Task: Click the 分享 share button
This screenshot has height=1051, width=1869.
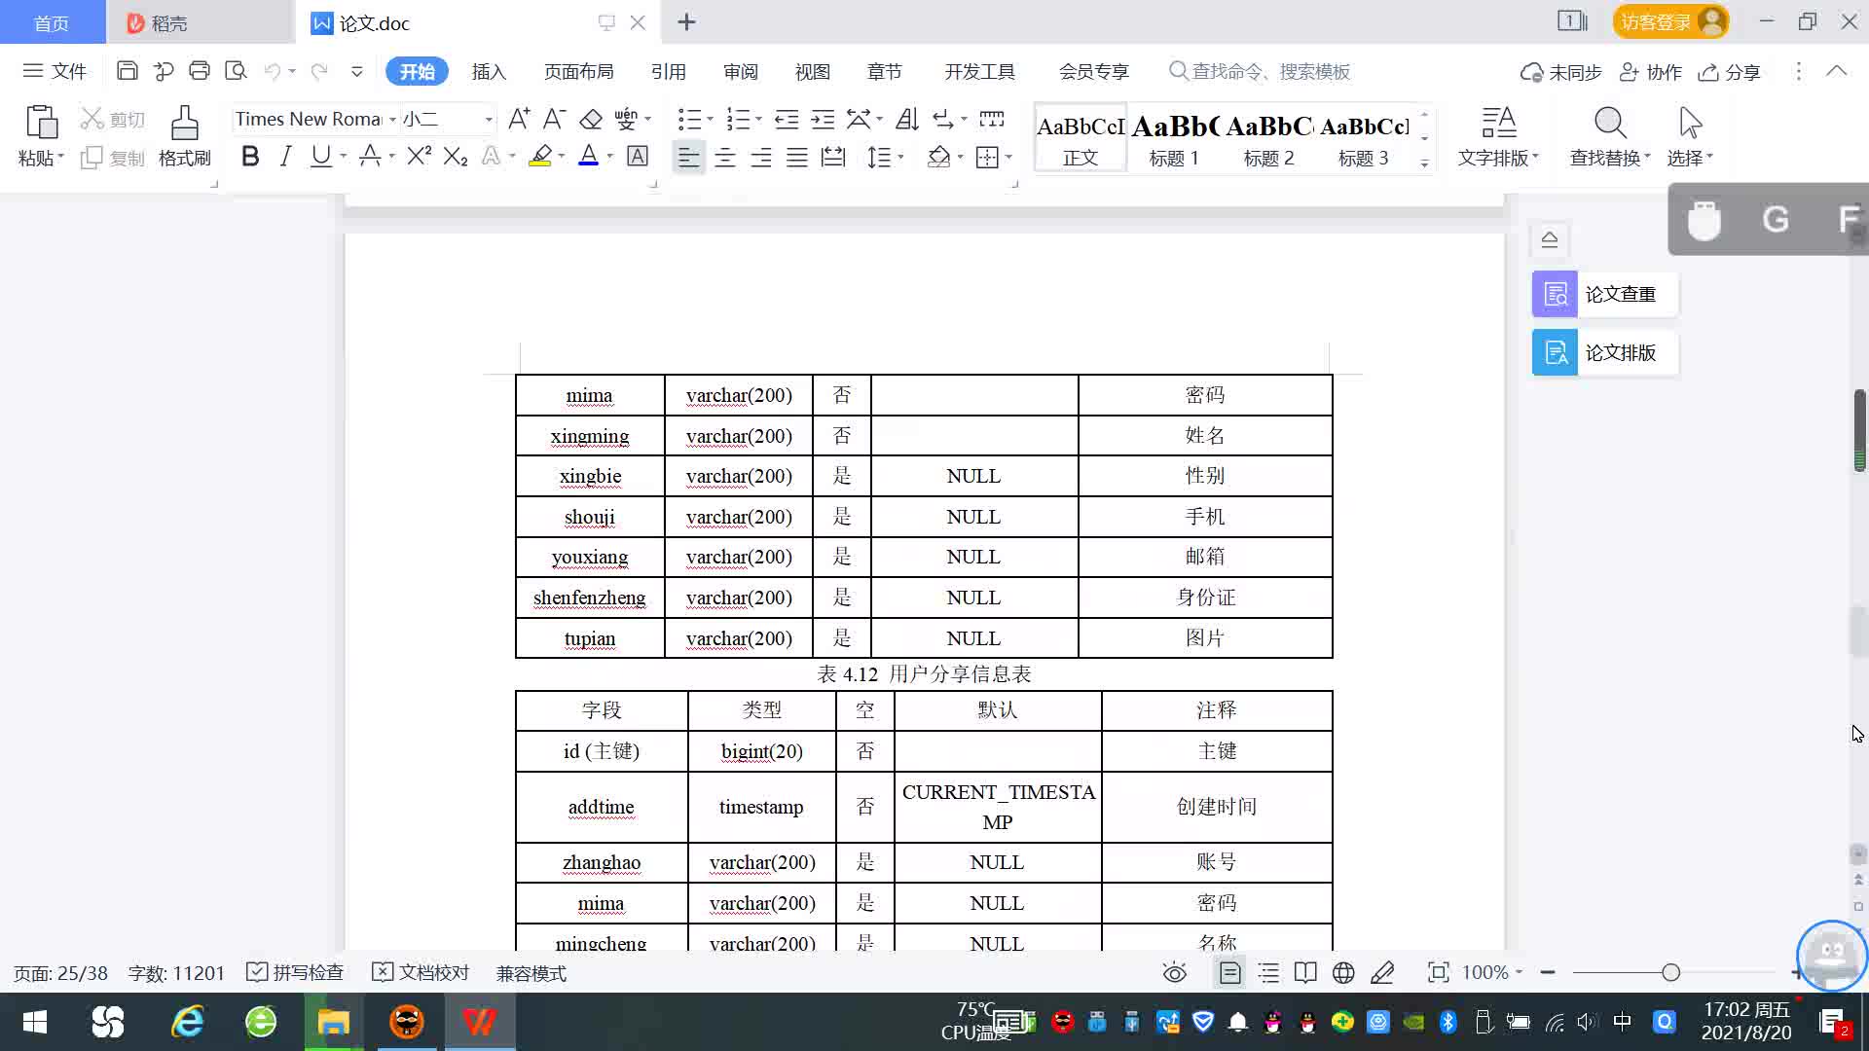Action: click(1730, 72)
